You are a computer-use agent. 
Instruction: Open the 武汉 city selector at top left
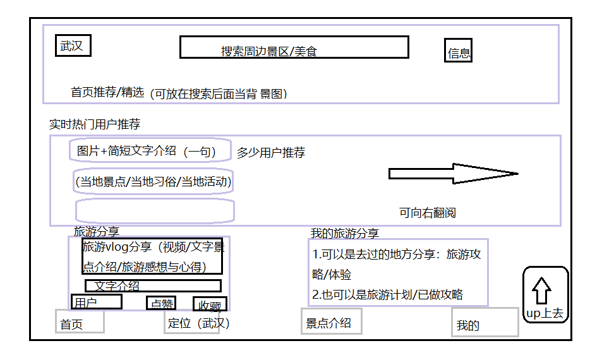pos(73,45)
